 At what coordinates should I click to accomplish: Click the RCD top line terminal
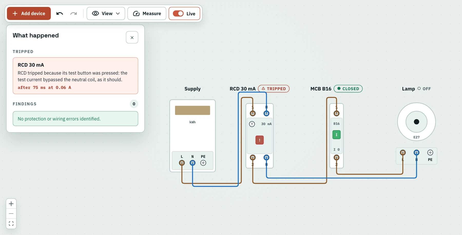pyautogui.click(x=253, y=113)
